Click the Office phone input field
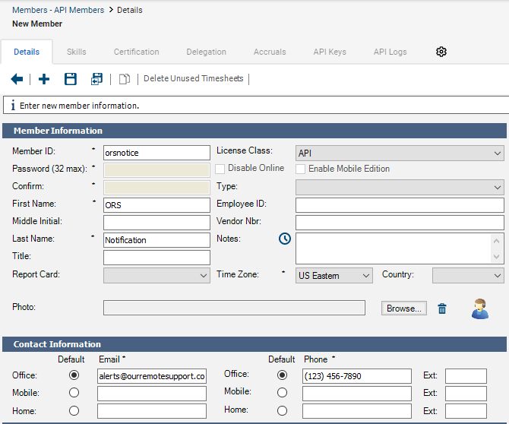The width and height of the screenshot is (509, 424). click(357, 376)
